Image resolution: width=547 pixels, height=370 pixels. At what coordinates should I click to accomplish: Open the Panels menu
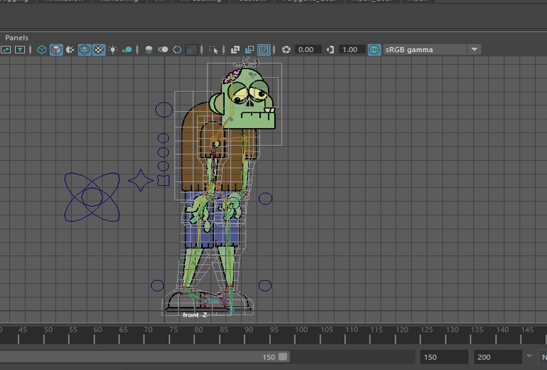click(16, 37)
